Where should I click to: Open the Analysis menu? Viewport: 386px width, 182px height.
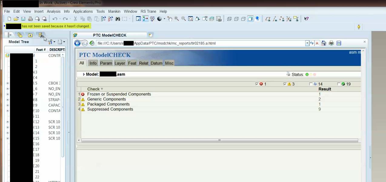(54, 11)
